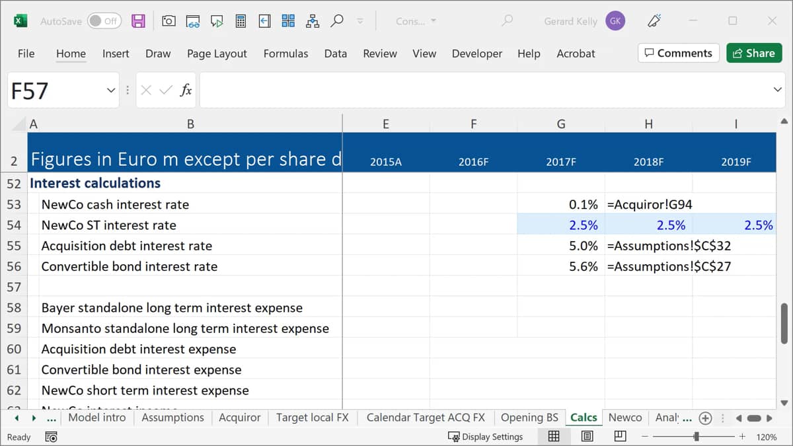Open the GK account avatar

click(x=615, y=21)
